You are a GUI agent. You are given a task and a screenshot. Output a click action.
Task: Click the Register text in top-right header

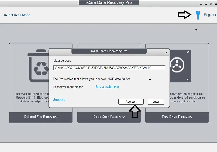[x=210, y=15]
